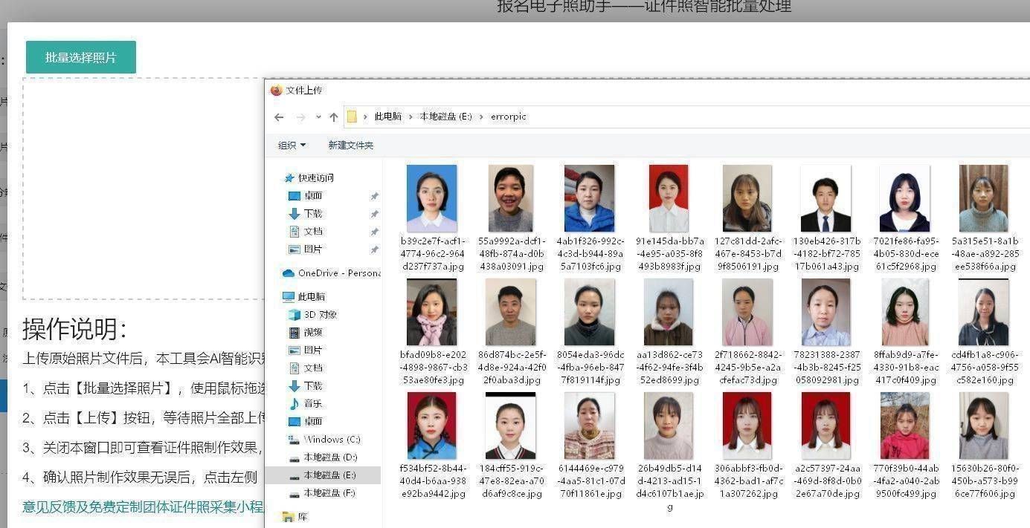This screenshot has height=528, width=1030.
Task: Select the 55a9992a photo thumbnail
Action: point(510,197)
